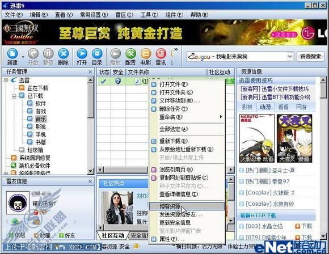
Task: Open link 迅雷小文件下载技巧
Action: point(285,89)
